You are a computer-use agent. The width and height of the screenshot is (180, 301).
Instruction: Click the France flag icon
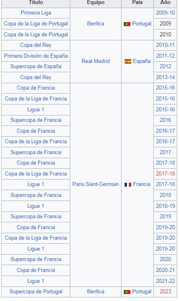pos(128,184)
